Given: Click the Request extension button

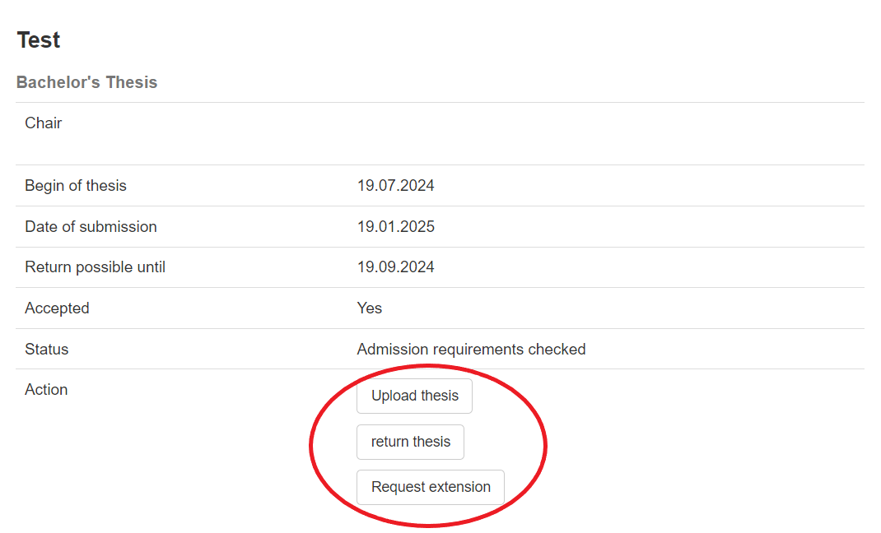Looking at the screenshot, I should pos(430,487).
